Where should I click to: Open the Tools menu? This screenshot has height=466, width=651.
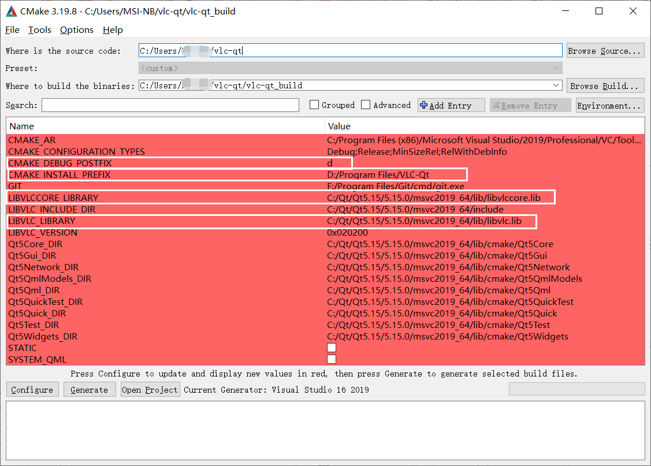[39, 30]
